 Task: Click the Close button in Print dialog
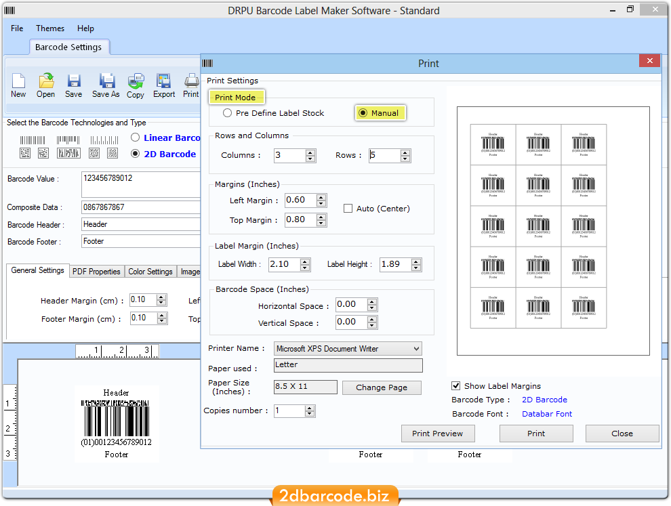point(622,434)
